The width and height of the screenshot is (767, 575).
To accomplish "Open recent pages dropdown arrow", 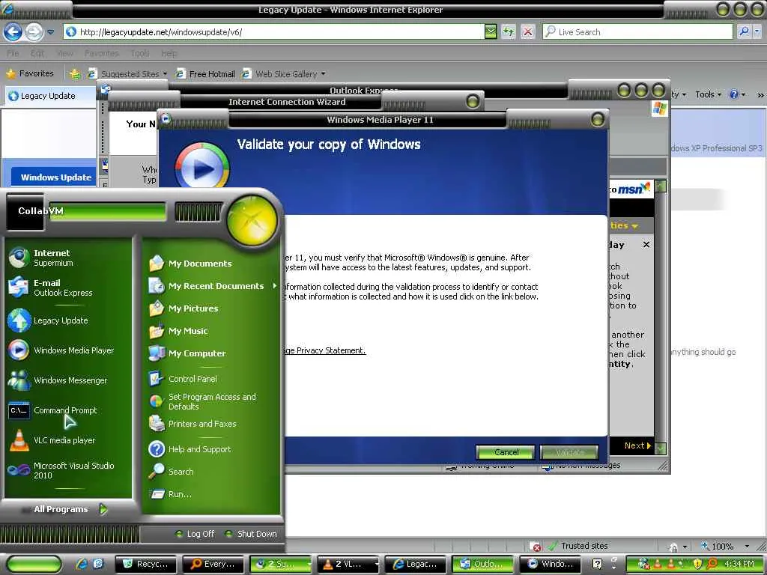I will pos(50,32).
